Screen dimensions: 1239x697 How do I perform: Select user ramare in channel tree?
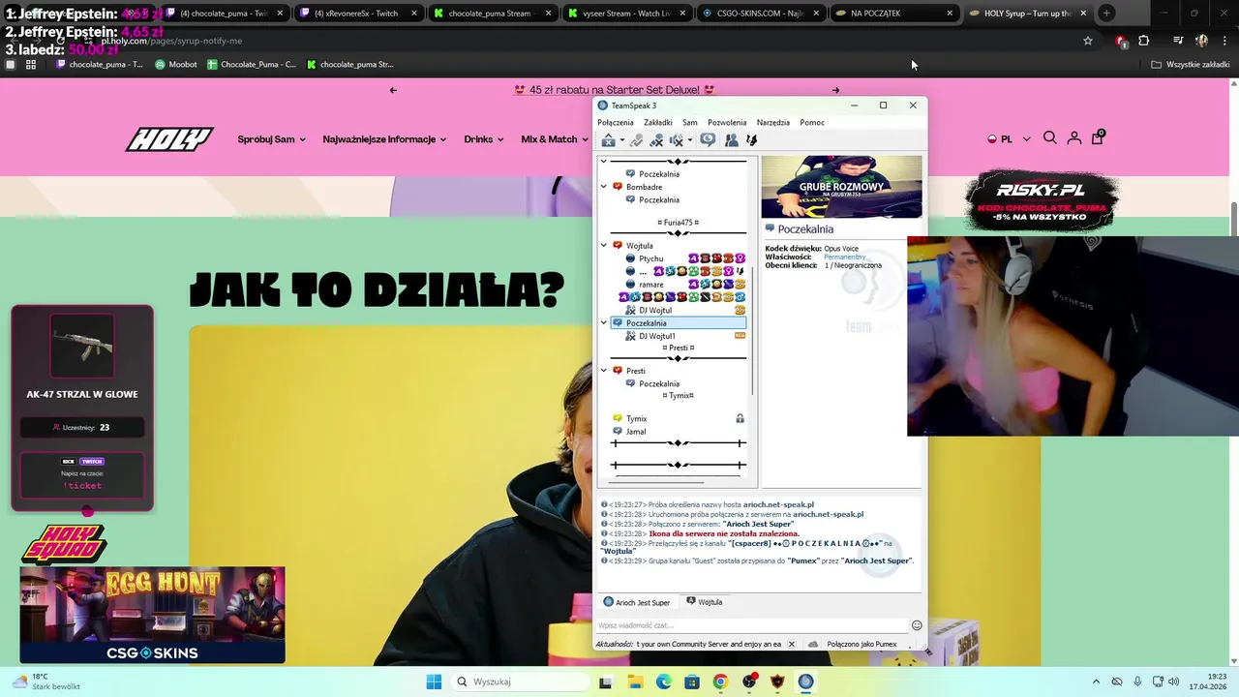pyautogui.click(x=650, y=285)
